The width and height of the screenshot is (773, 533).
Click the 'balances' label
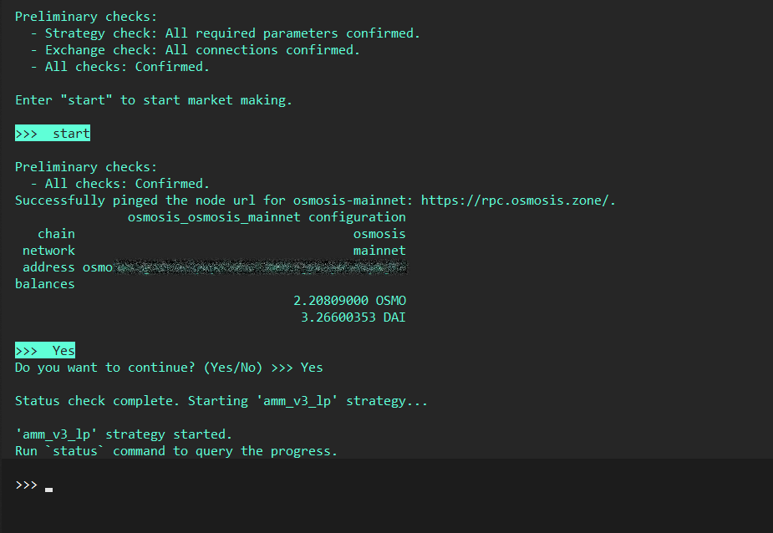coord(45,284)
